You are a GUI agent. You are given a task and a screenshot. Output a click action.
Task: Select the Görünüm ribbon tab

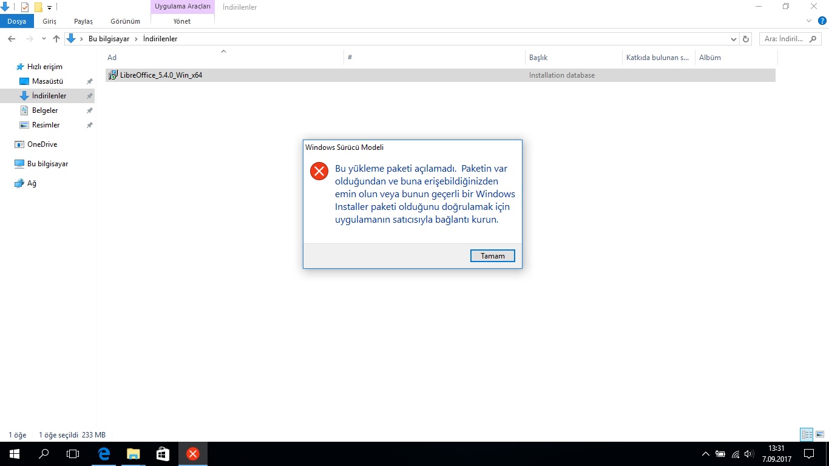[x=125, y=21]
